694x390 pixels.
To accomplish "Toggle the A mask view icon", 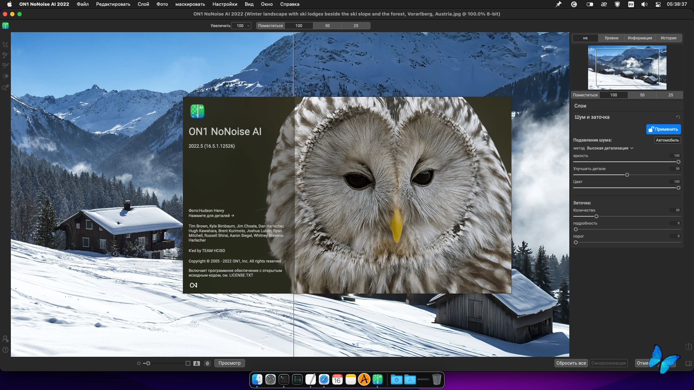I will click(197, 363).
